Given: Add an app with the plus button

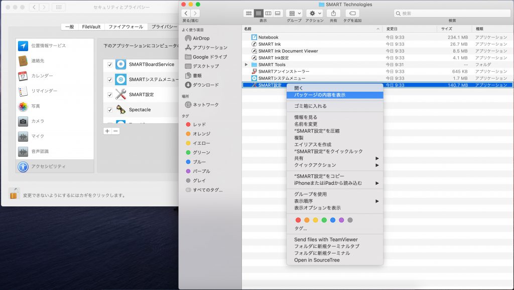Looking at the screenshot, I should pos(107,131).
